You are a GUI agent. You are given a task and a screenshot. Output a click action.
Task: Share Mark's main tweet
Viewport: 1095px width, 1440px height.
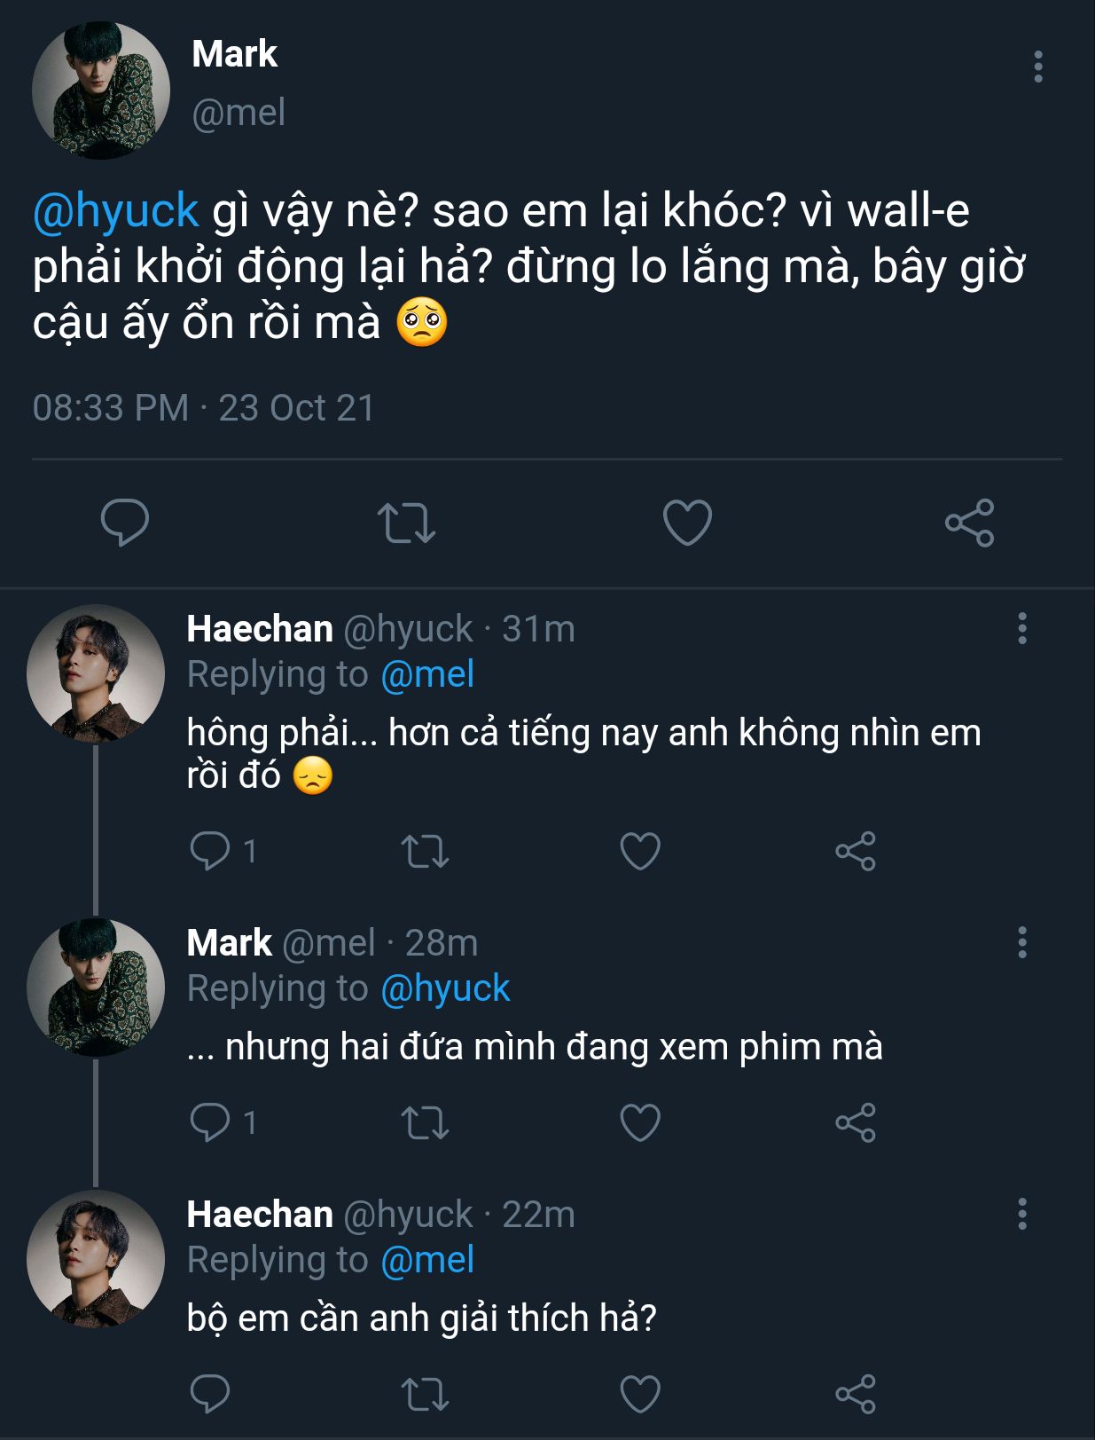coord(969,522)
